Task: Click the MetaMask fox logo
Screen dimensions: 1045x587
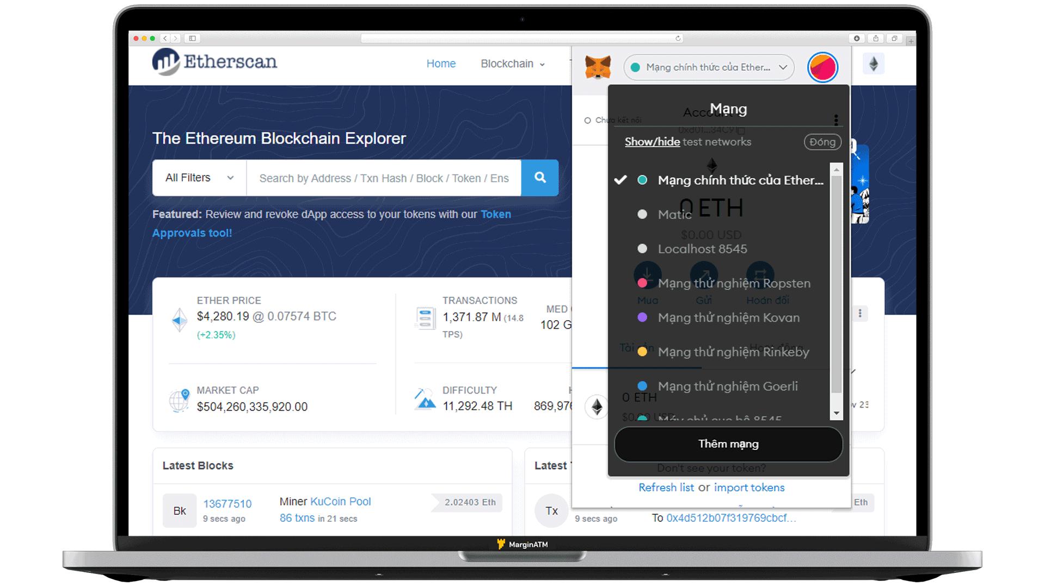Action: pyautogui.click(x=598, y=67)
